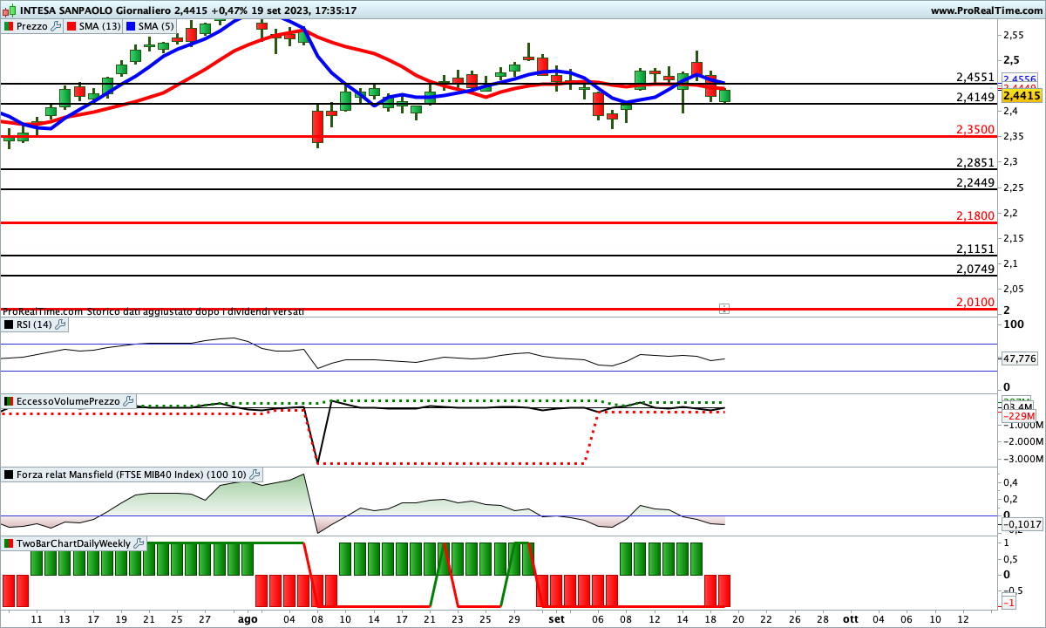
Task: Click the red 2,0100 level label
Action: [975, 302]
